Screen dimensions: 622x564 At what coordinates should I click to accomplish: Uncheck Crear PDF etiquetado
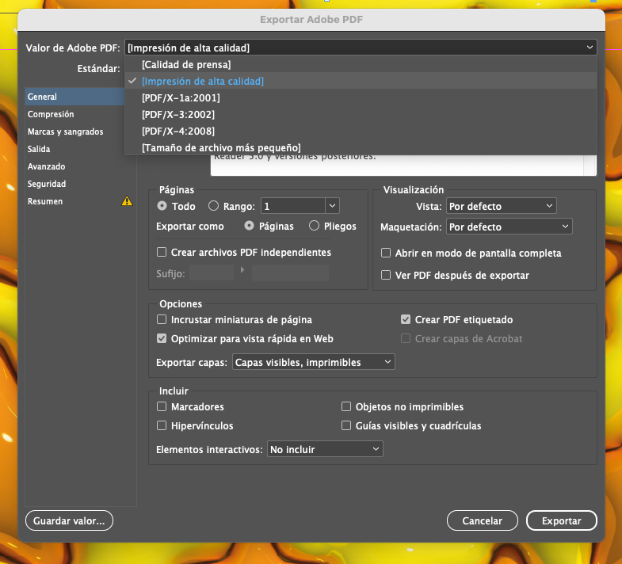[x=406, y=320]
